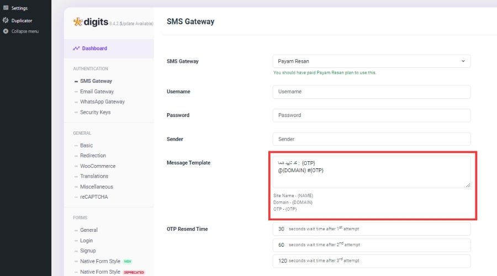The width and height of the screenshot is (497, 276).
Task: Select WooCommerce in General section
Action: (97, 166)
